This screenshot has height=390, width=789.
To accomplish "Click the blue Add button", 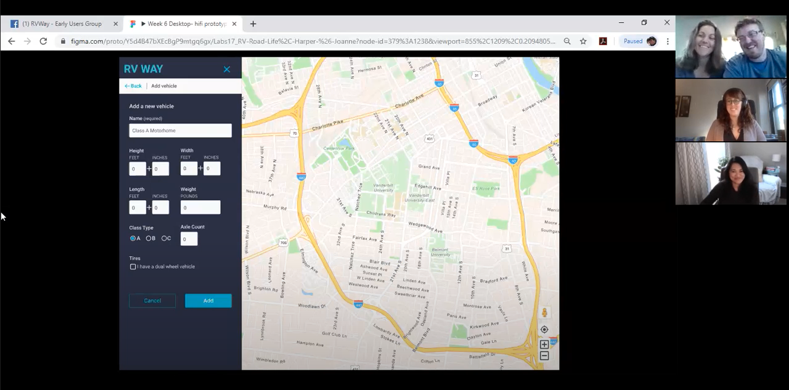I will click(x=208, y=301).
